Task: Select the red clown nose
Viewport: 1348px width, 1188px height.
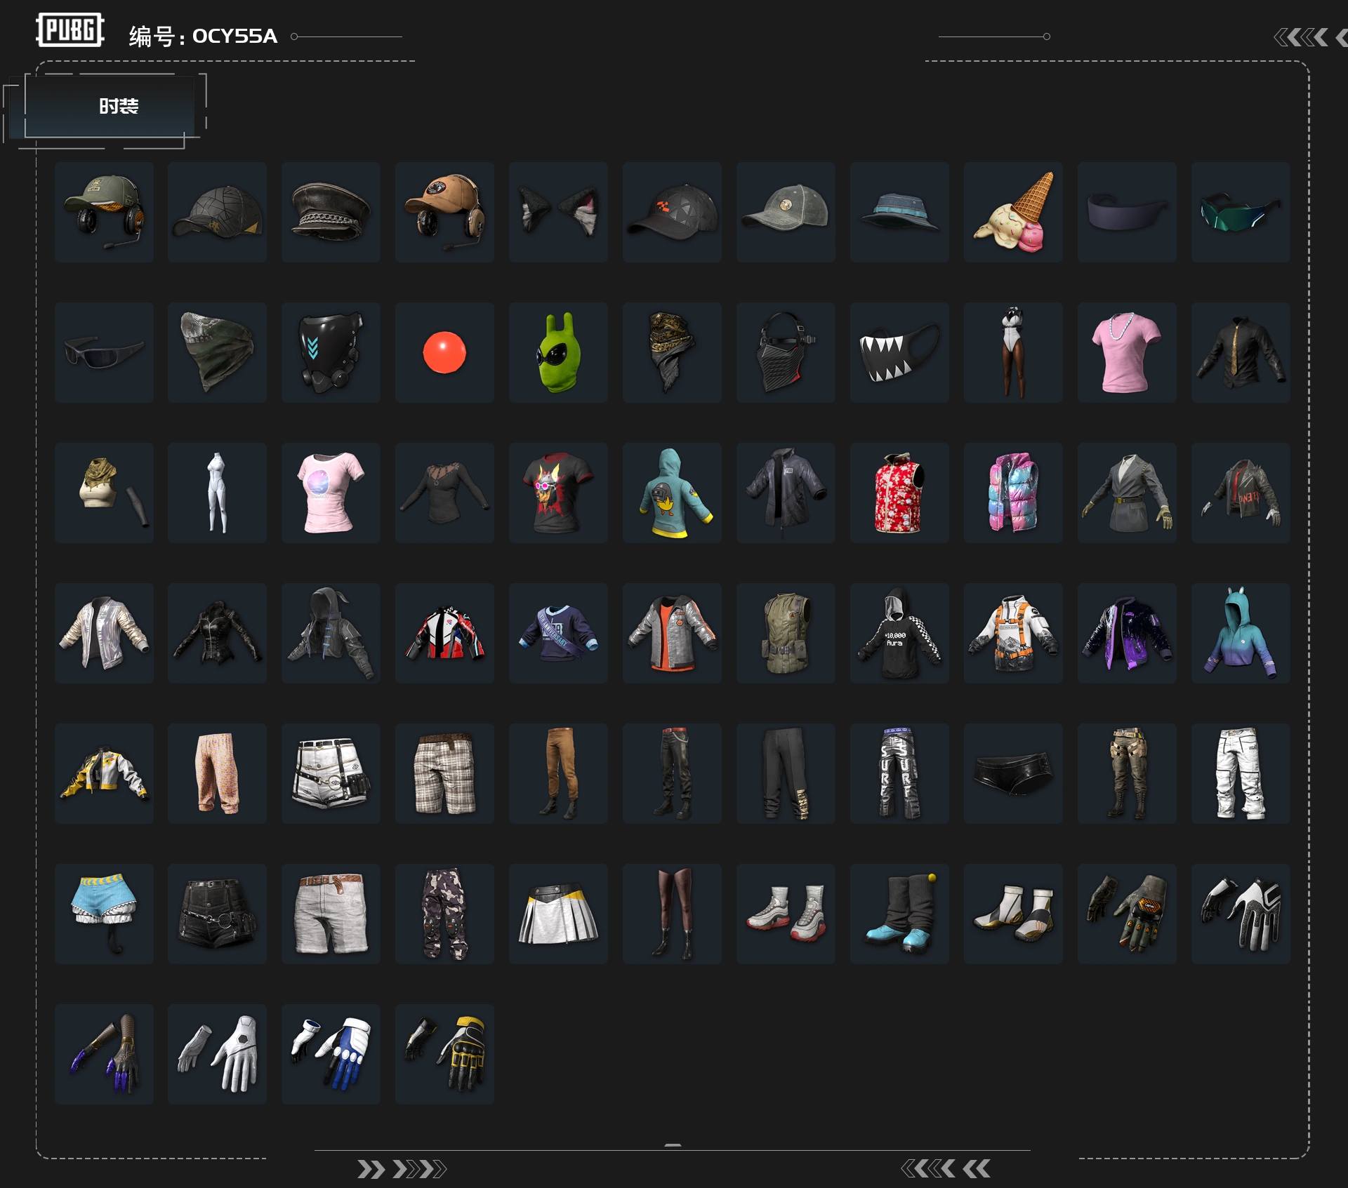Action: point(444,352)
